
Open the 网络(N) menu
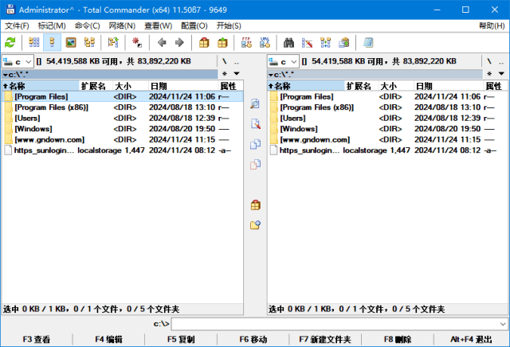(x=121, y=25)
